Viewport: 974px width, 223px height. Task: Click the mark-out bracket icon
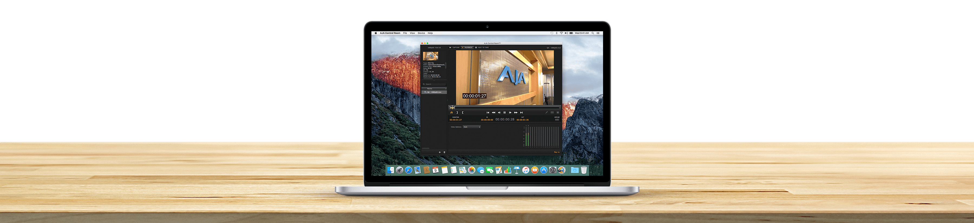(463, 113)
